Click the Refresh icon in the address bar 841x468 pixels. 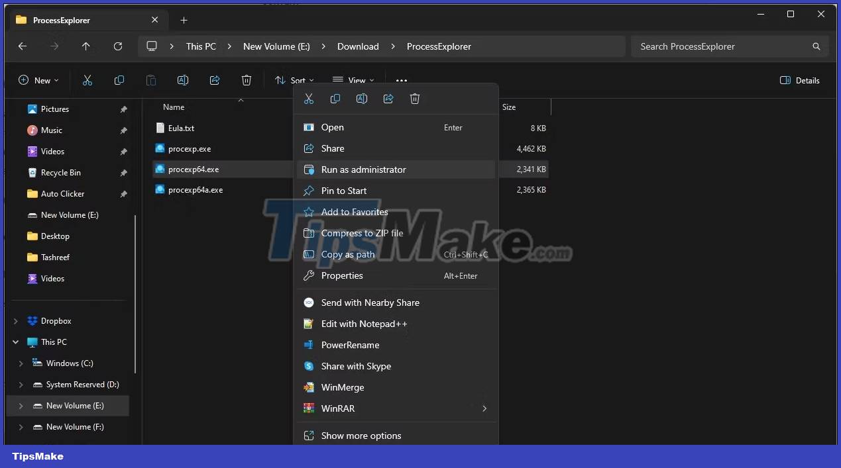tap(118, 46)
